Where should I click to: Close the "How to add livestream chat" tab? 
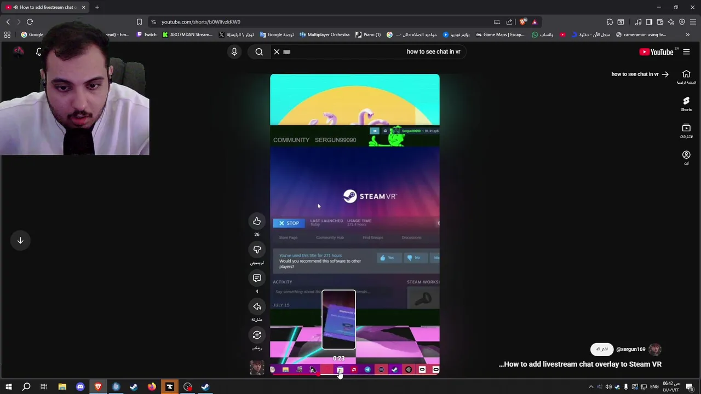coord(83,7)
